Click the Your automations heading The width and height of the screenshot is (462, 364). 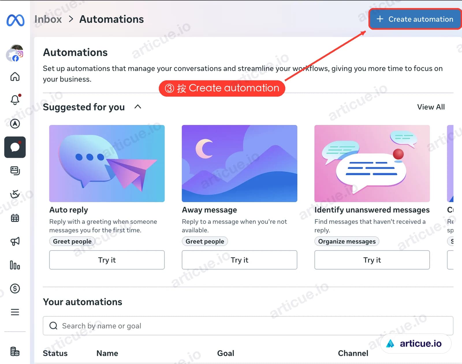[83, 302]
